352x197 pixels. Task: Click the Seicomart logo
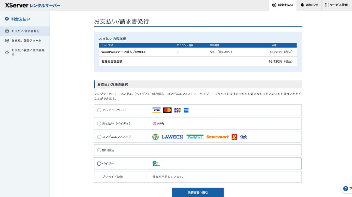point(217,137)
